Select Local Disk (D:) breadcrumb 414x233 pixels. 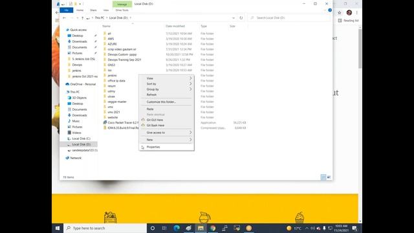(x=118, y=17)
